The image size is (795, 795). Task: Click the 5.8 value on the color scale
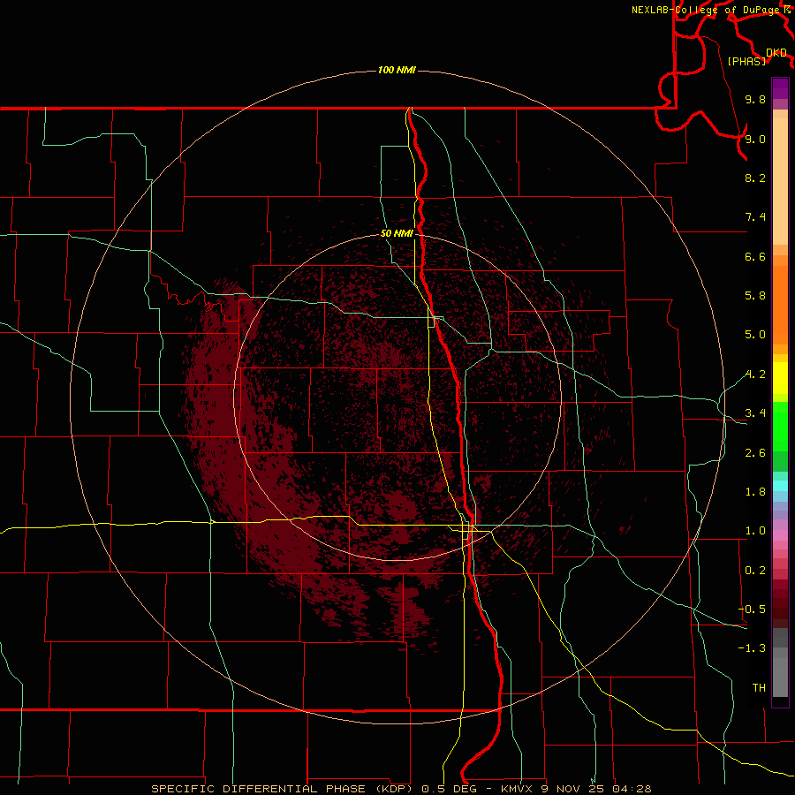click(755, 296)
